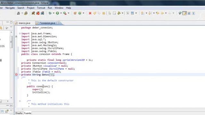The width and height of the screenshot is (205, 115).
Task: Create a new Java package icon
Action: [75, 13]
